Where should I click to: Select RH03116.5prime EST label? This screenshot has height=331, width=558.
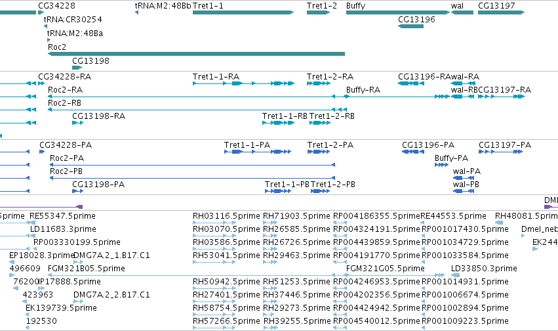(x=226, y=216)
